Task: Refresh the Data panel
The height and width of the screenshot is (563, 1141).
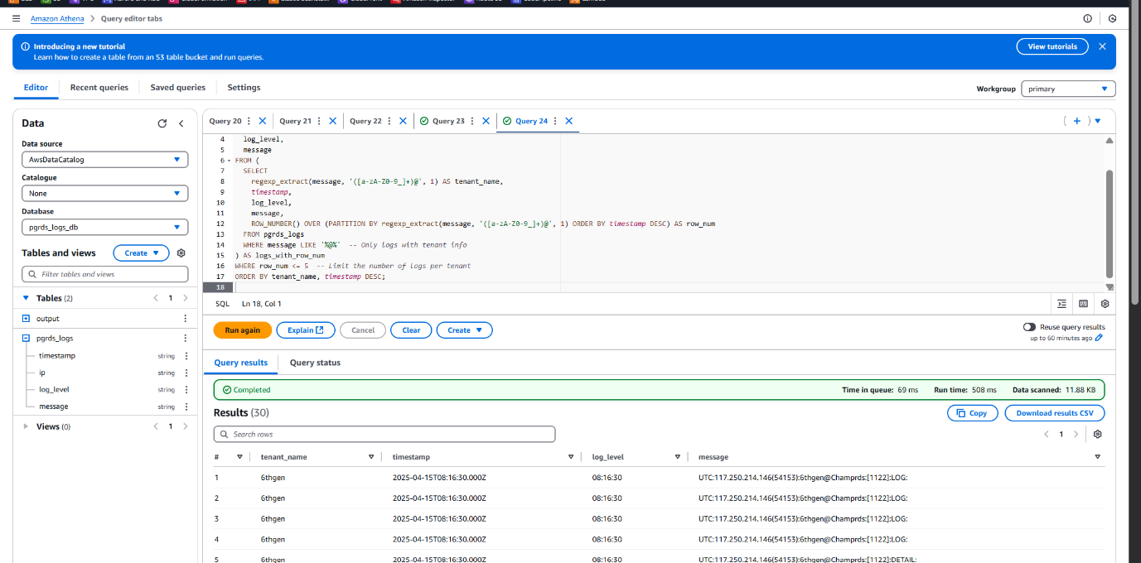Action: pyautogui.click(x=162, y=123)
